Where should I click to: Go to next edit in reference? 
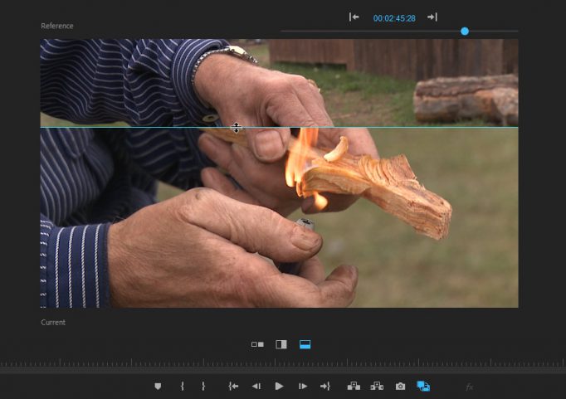432,17
